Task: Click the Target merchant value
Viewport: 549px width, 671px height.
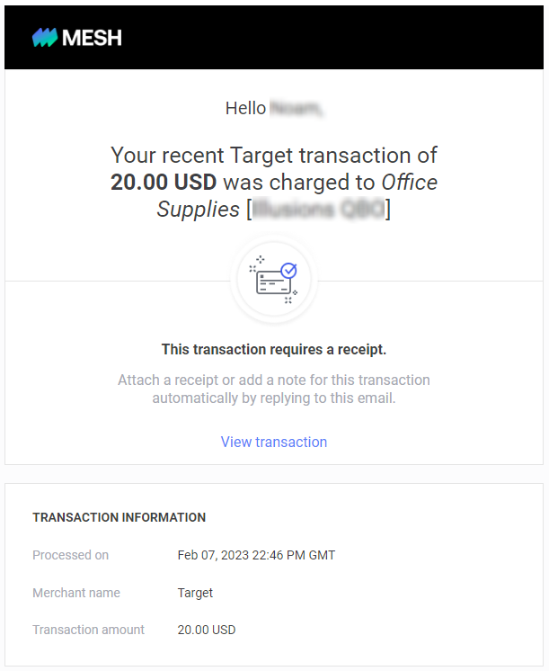Action: coord(195,593)
